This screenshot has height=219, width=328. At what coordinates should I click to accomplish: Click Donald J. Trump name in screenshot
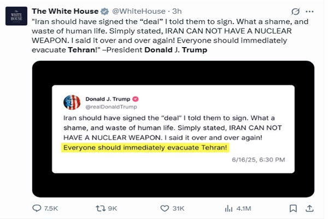click(107, 99)
